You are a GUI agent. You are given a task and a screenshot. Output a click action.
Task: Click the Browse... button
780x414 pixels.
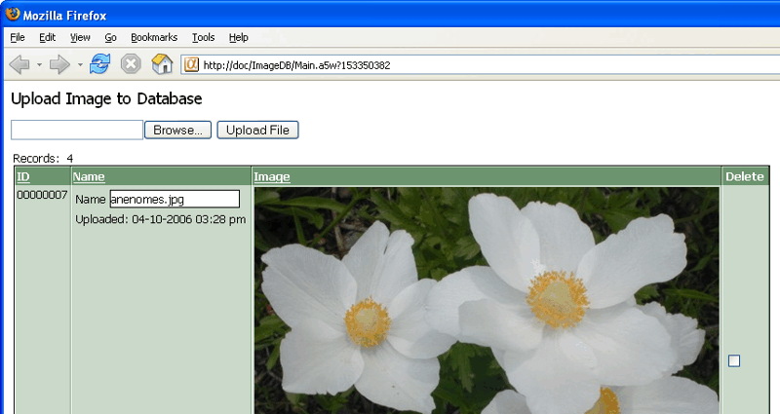click(177, 131)
